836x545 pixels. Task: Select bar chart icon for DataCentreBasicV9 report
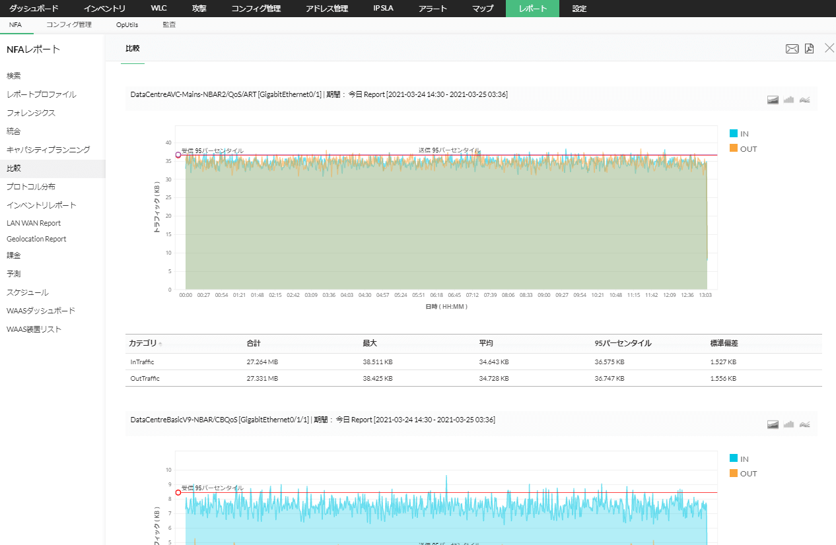click(x=788, y=424)
